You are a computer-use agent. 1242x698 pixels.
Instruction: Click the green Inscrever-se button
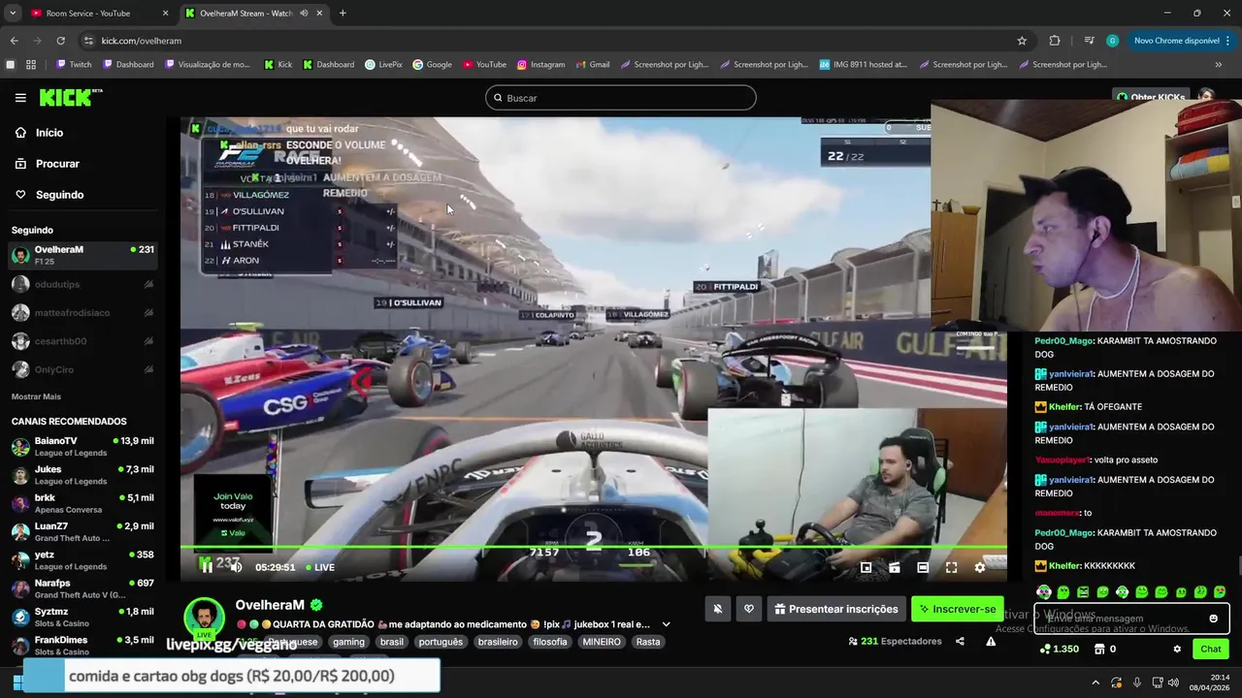coord(957,609)
